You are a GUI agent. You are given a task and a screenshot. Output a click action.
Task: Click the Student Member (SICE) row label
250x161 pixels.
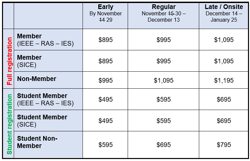[42, 121]
